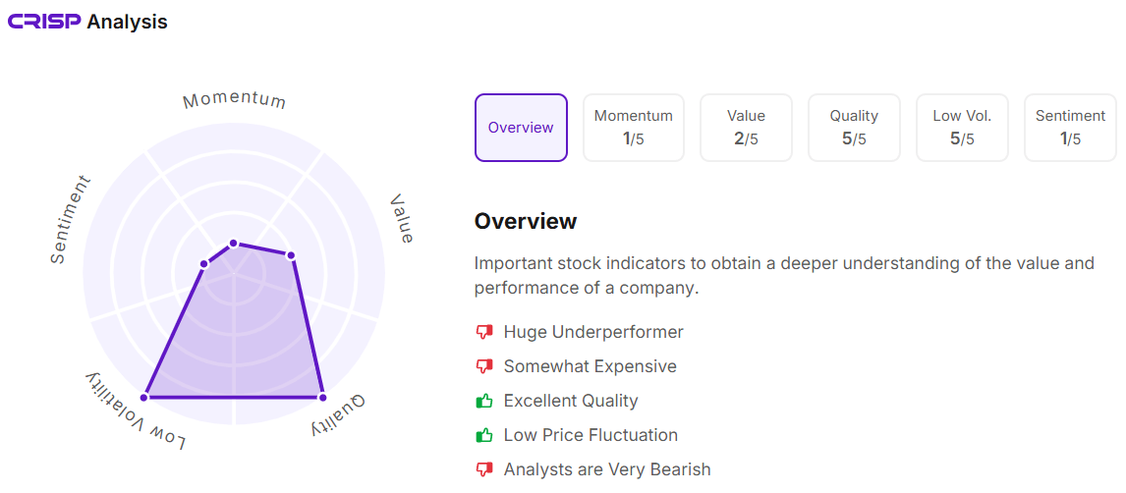Click thumbs-up icon beside Low Price Fluctuation
Viewport: 1126px width, 493px height.
[x=483, y=435]
